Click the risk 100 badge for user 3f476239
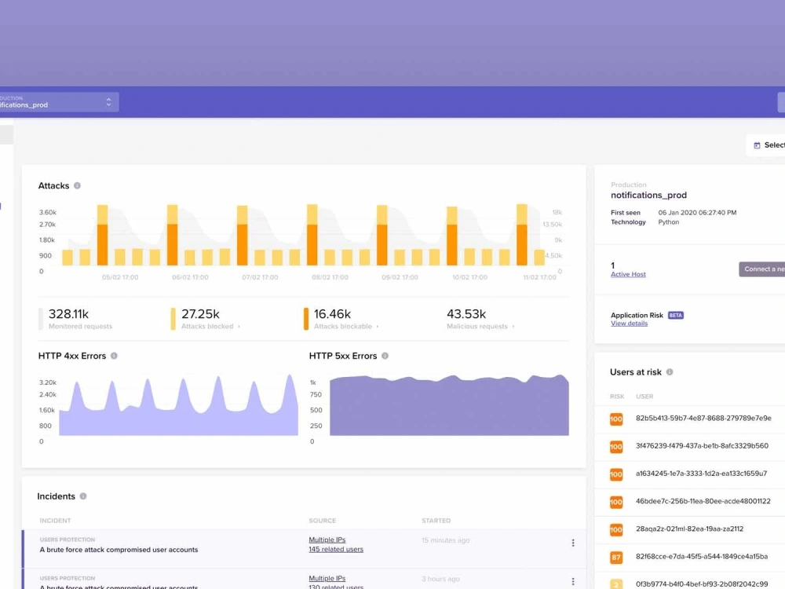Screen dimensions: 785x589 pos(616,447)
